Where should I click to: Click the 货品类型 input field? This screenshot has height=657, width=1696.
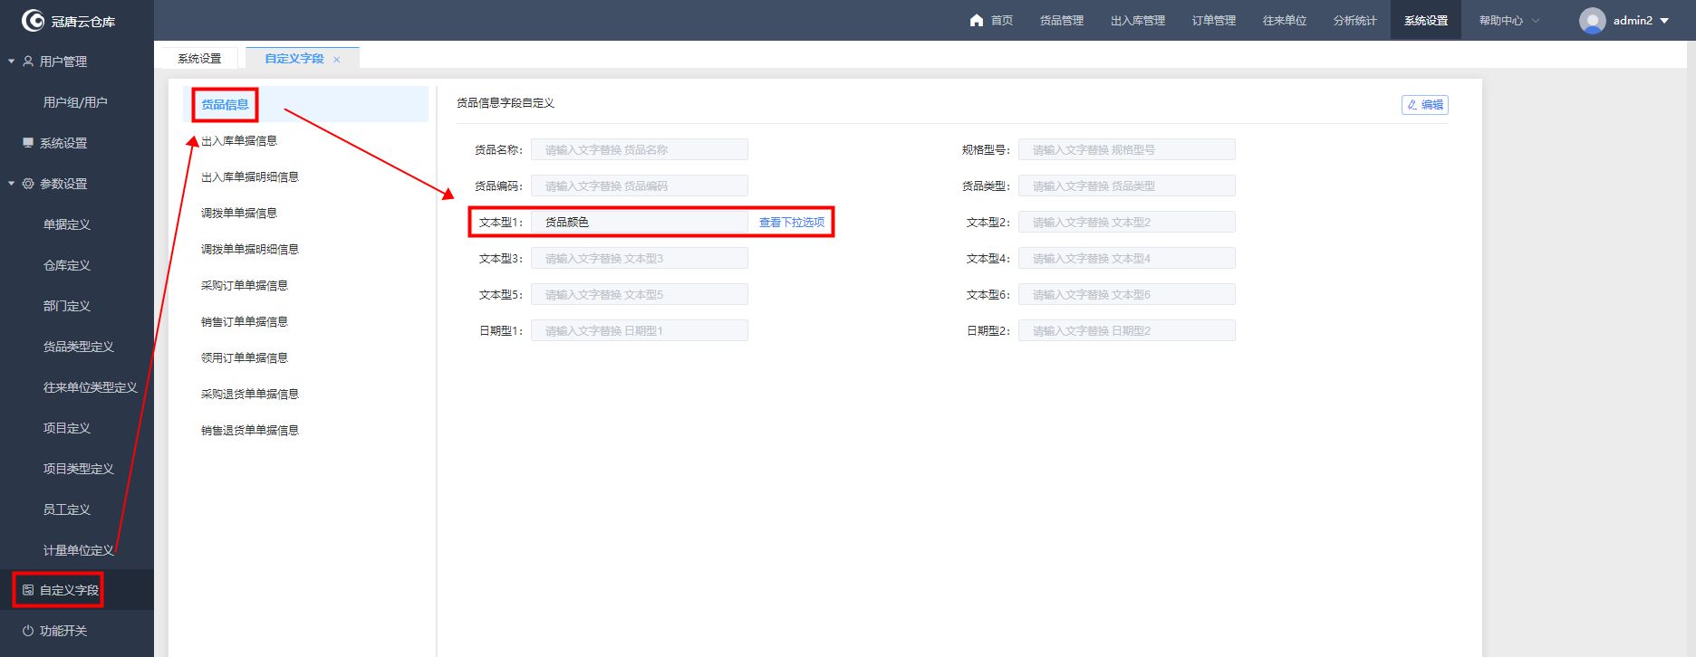(1127, 186)
